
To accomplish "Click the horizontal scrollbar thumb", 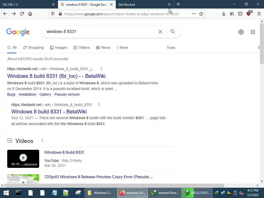I will tap(114, 185).
